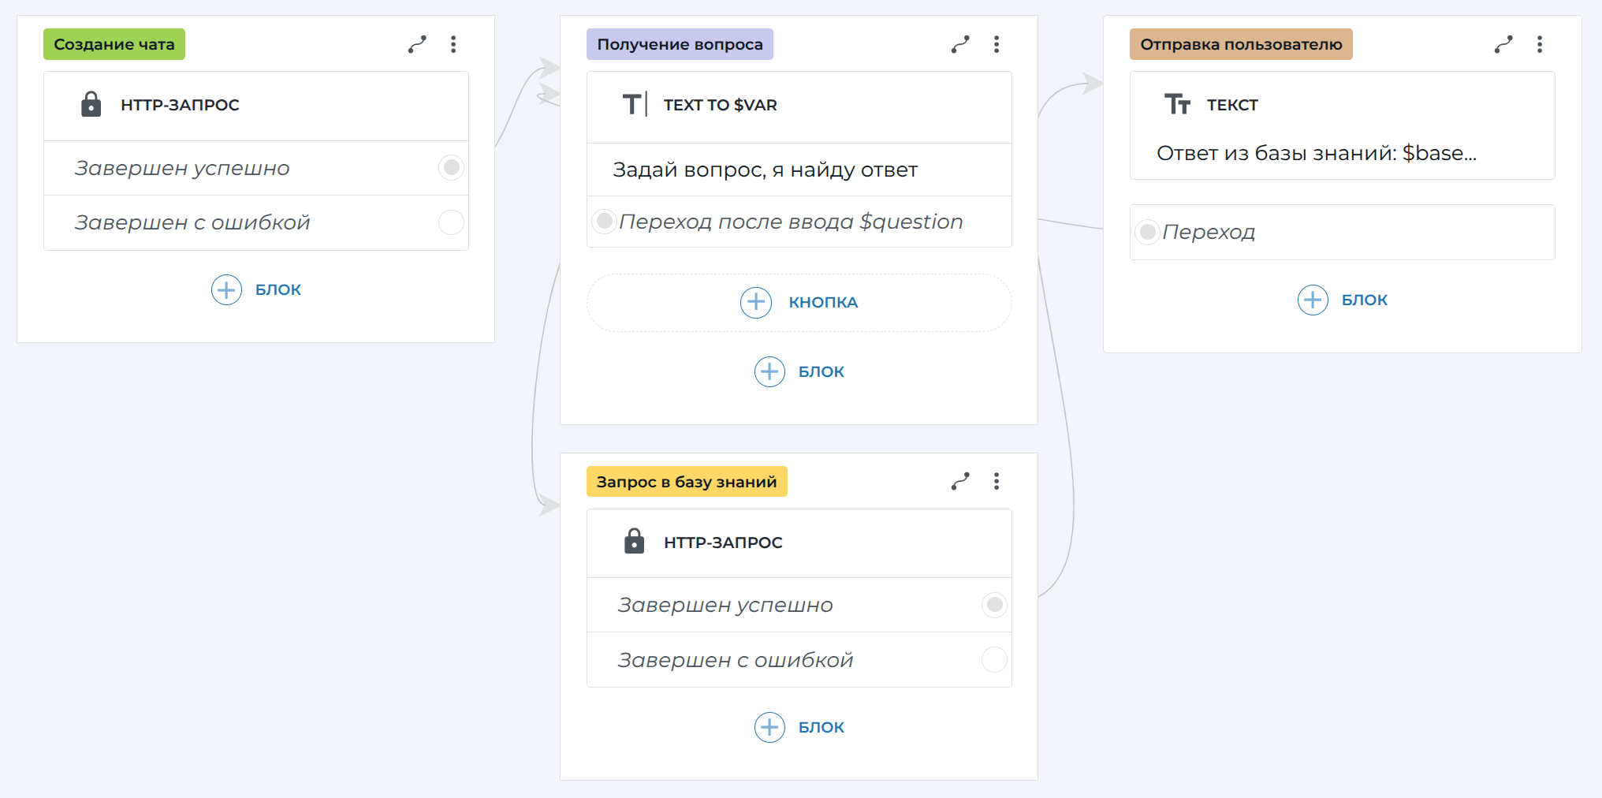
Task: Add a Блок in Отправка пользователю card
Action: (1342, 300)
